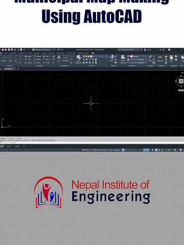Open the View ribbon tab
The height and width of the screenshot is (245, 184).
[30, 53]
